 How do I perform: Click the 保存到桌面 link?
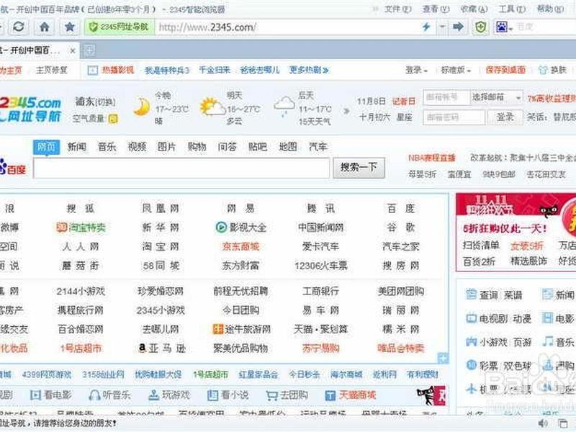click(x=505, y=70)
